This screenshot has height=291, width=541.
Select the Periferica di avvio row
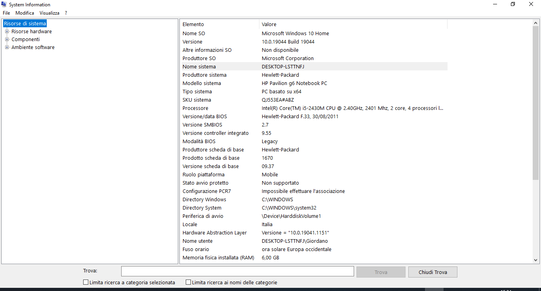[x=314, y=216]
